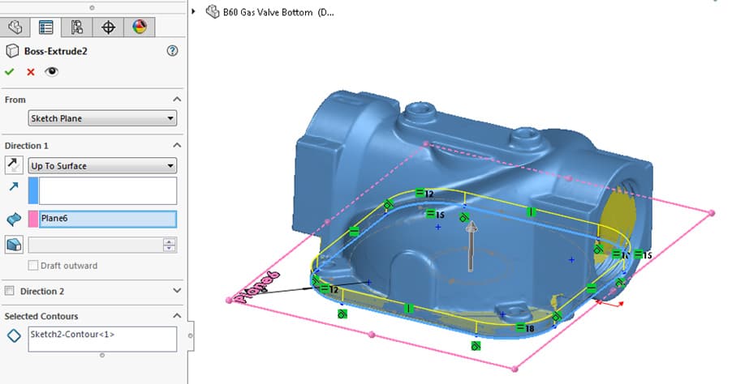Click the pink swatch beside Plane6
Image resolution: width=732 pixels, height=384 pixels.
coord(33,219)
